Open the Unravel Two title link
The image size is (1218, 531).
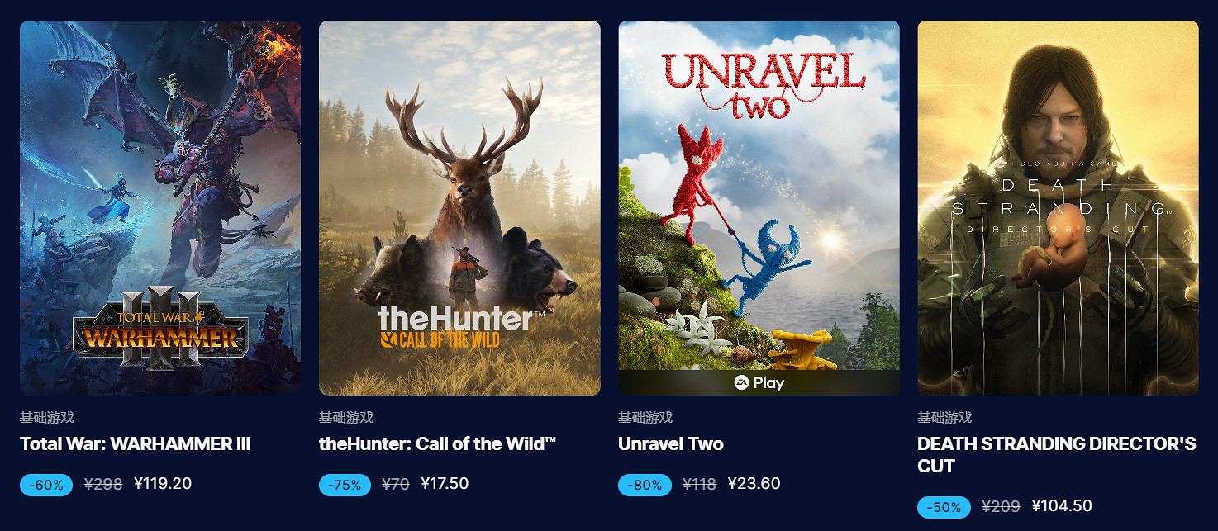click(671, 444)
